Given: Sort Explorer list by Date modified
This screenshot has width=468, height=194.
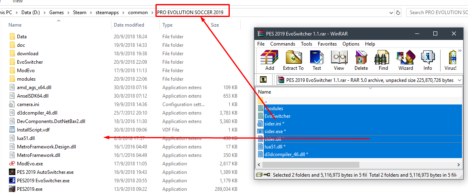Looking at the screenshot, I should 129,25.
